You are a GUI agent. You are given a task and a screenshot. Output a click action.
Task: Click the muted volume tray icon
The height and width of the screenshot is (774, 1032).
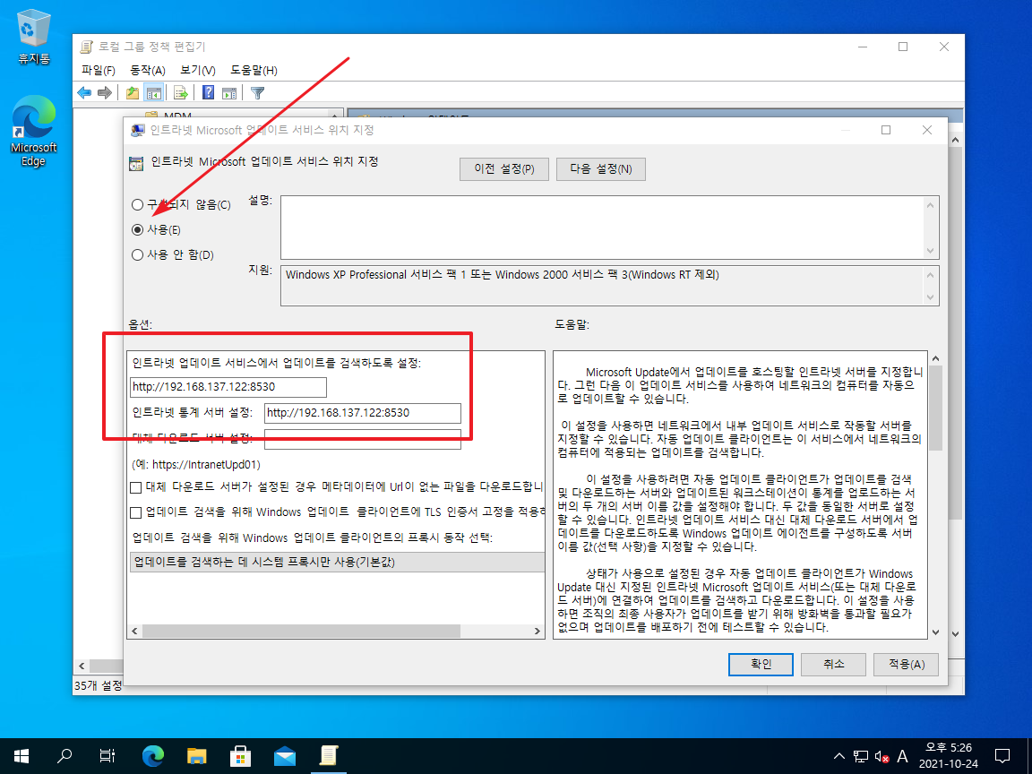[x=881, y=756]
